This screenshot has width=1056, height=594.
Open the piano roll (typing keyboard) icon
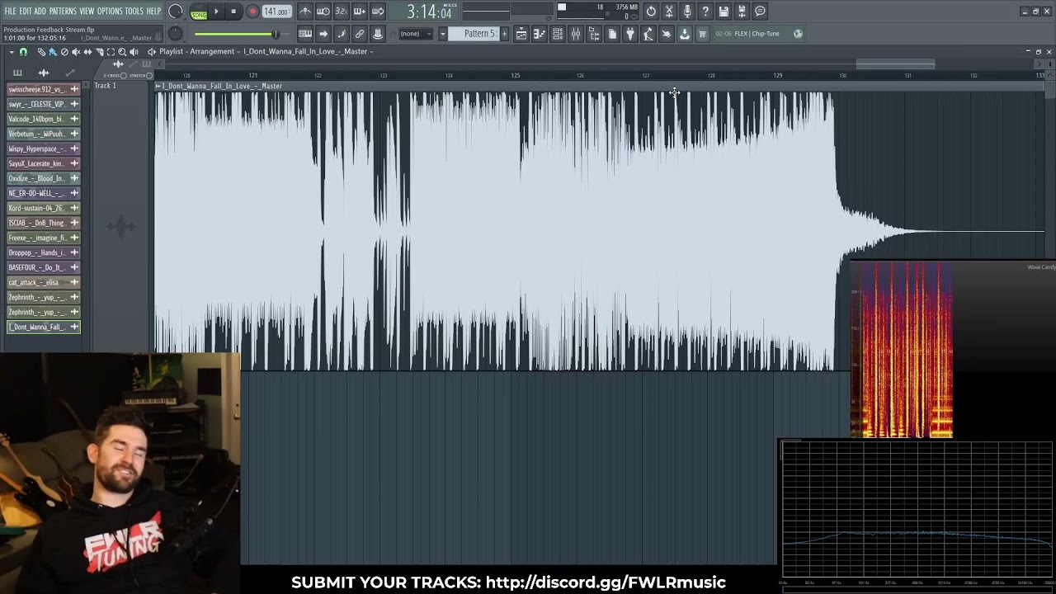tap(305, 34)
